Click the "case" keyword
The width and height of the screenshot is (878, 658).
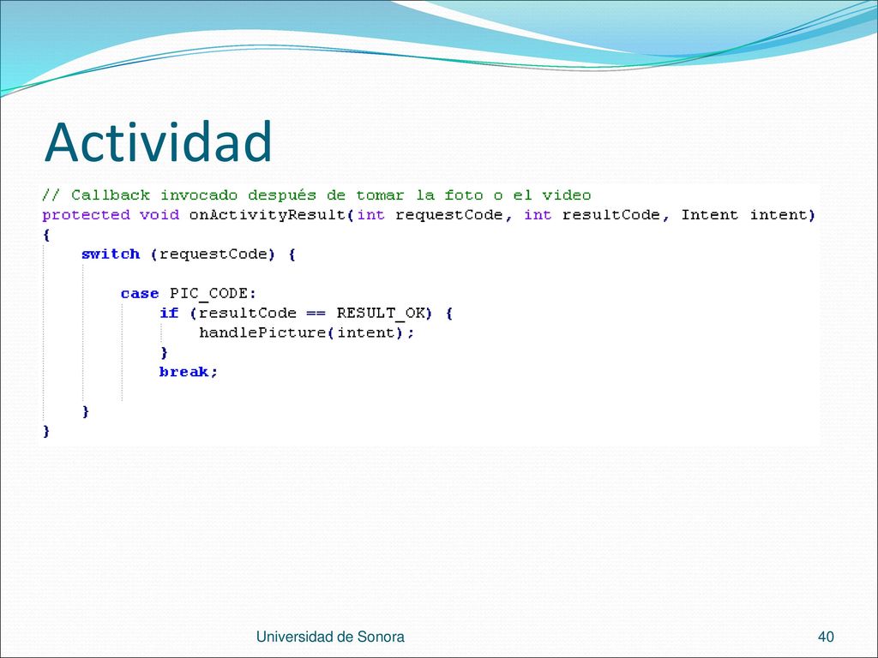140,294
